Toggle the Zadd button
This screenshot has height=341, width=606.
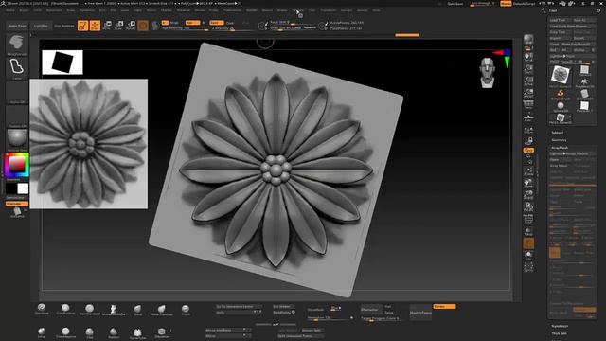[x=217, y=23]
